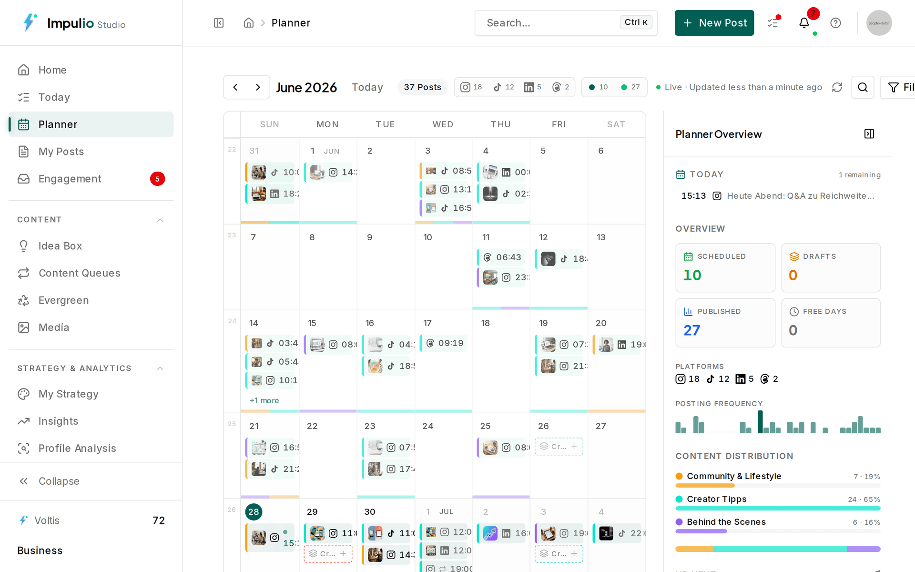Open My Strategy page

point(91,394)
